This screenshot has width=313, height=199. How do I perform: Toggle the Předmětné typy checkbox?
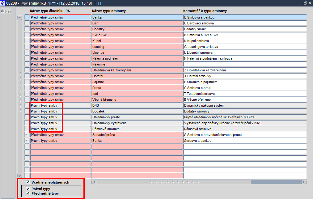pyautogui.click(x=28, y=193)
